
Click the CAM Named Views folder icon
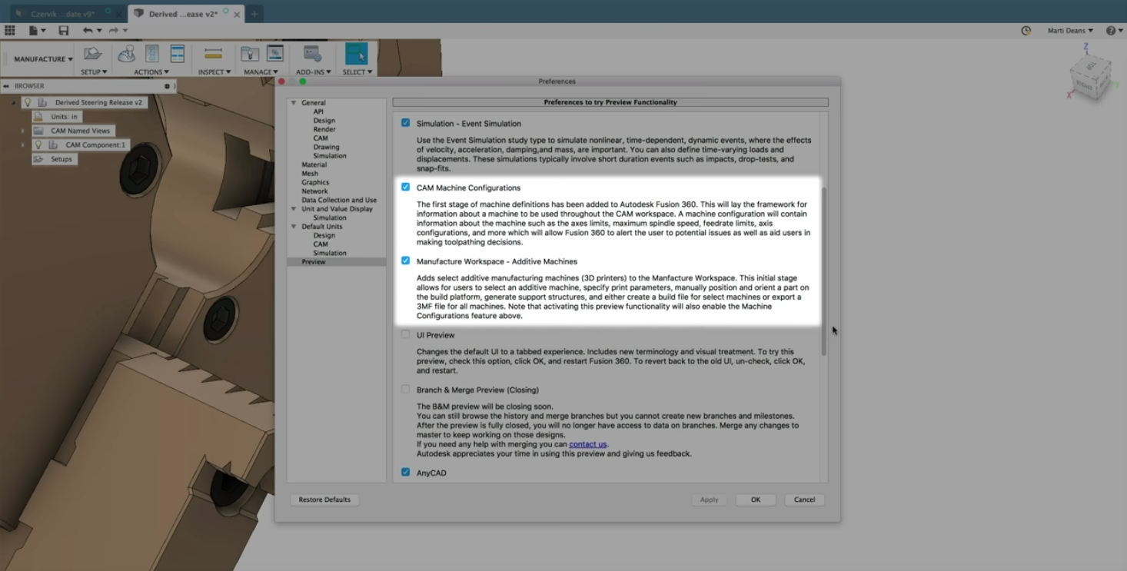[x=38, y=131]
